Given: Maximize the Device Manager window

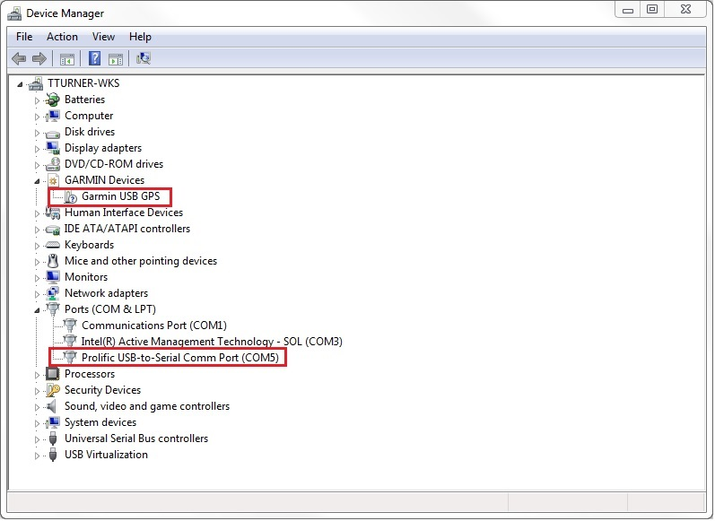Looking at the screenshot, I should tap(652, 10).
